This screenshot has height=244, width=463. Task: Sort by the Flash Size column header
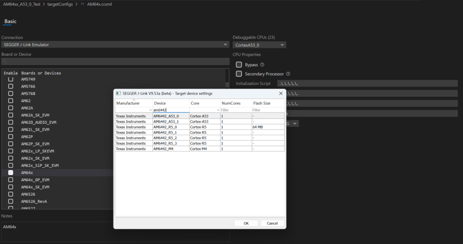[x=268, y=103]
